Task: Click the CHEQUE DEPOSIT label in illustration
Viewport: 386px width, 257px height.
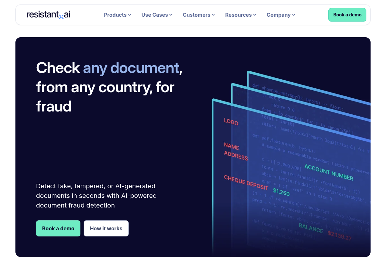Action: pos(246,182)
